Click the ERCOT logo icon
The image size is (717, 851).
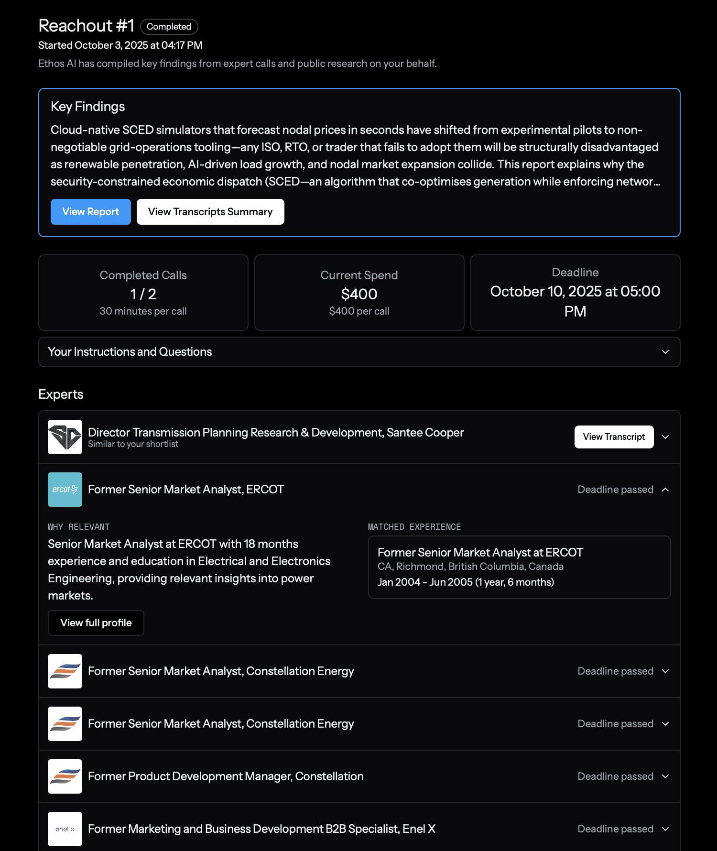65,490
